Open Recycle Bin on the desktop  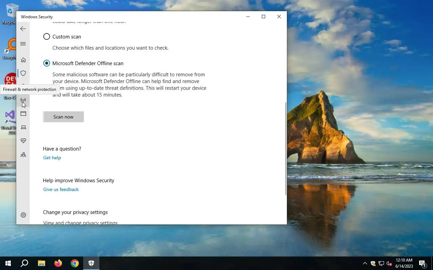coord(10,13)
